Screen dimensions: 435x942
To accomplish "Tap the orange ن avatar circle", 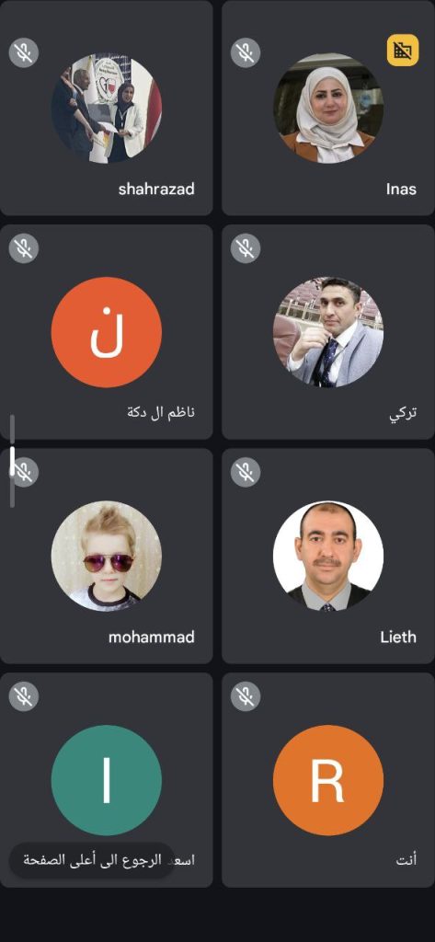I will tap(107, 332).
